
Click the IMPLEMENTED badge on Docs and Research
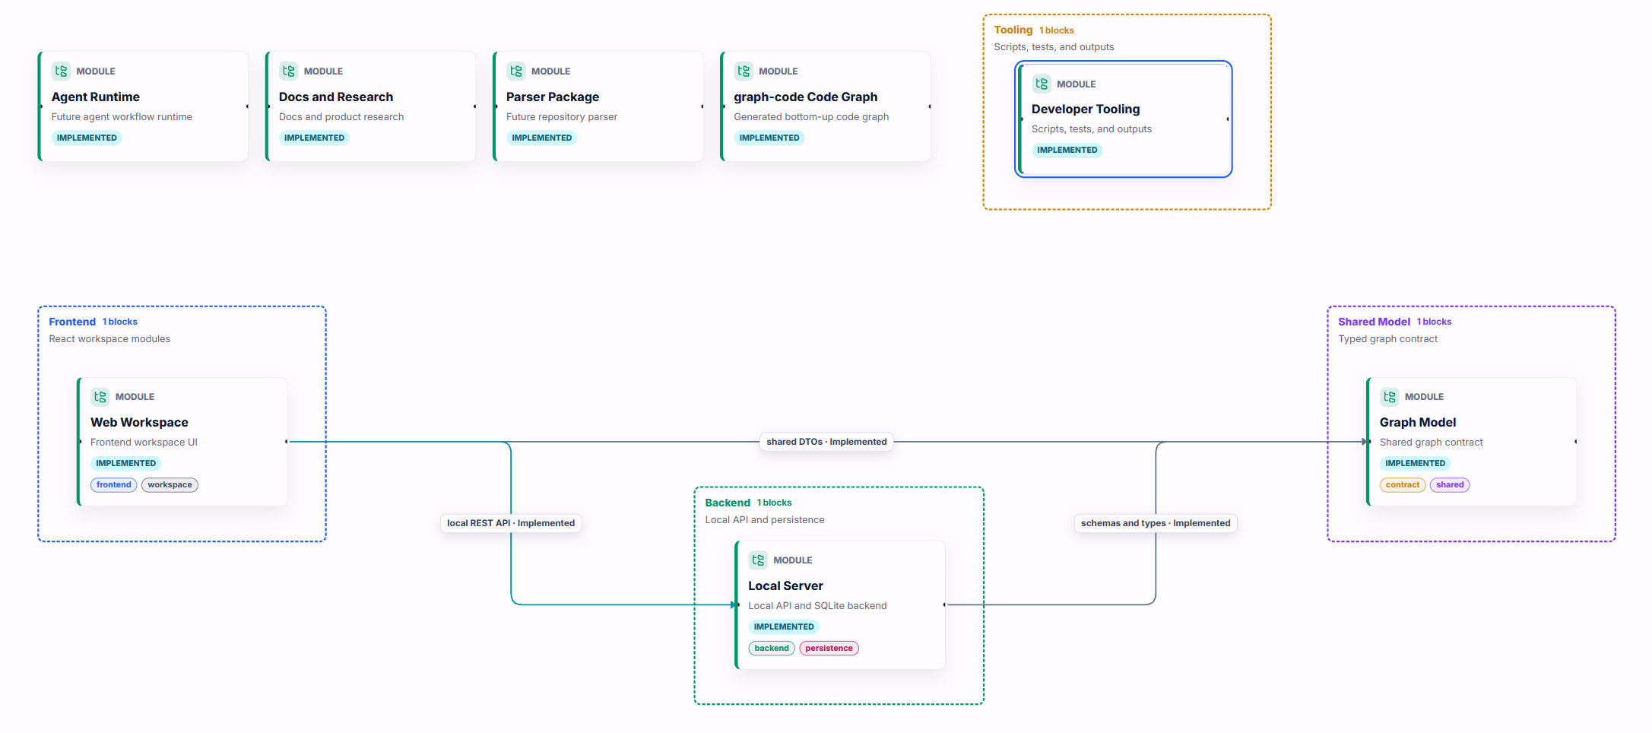coord(314,138)
